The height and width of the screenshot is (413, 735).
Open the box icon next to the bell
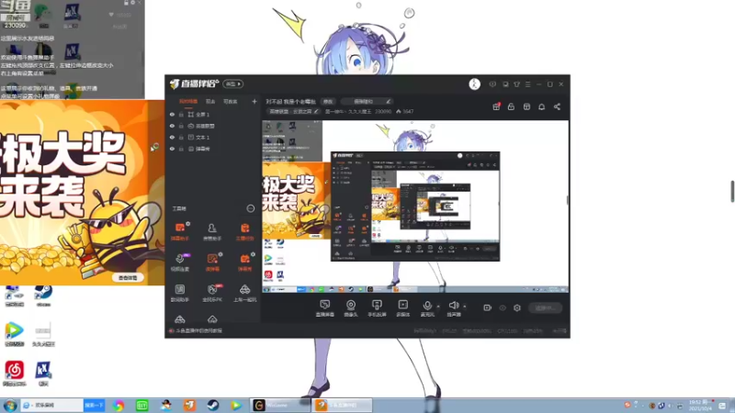(x=526, y=106)
